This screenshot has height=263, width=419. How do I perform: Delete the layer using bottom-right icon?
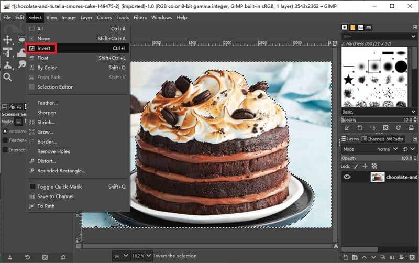tap(412, 257)
